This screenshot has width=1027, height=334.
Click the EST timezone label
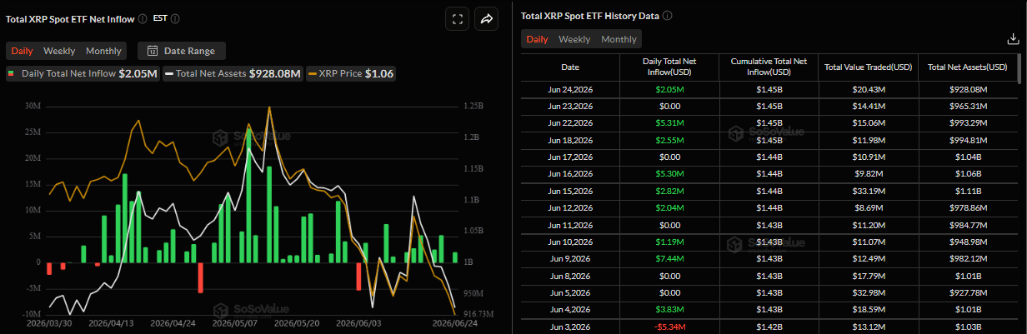pos(160,18)
